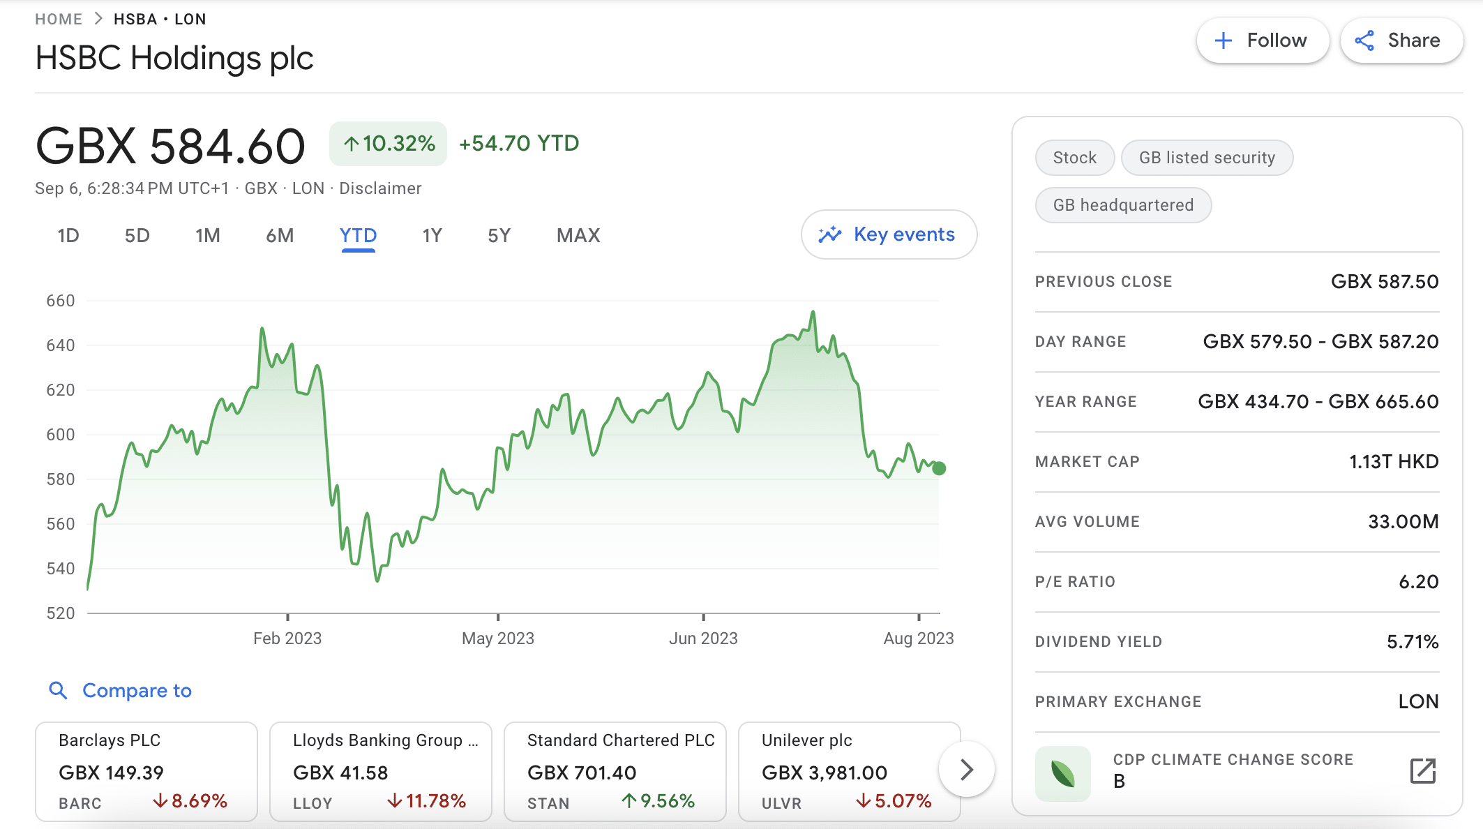Open Standard Chartered PLC card
1483x829 pixels.
click(x=615, y=772)
